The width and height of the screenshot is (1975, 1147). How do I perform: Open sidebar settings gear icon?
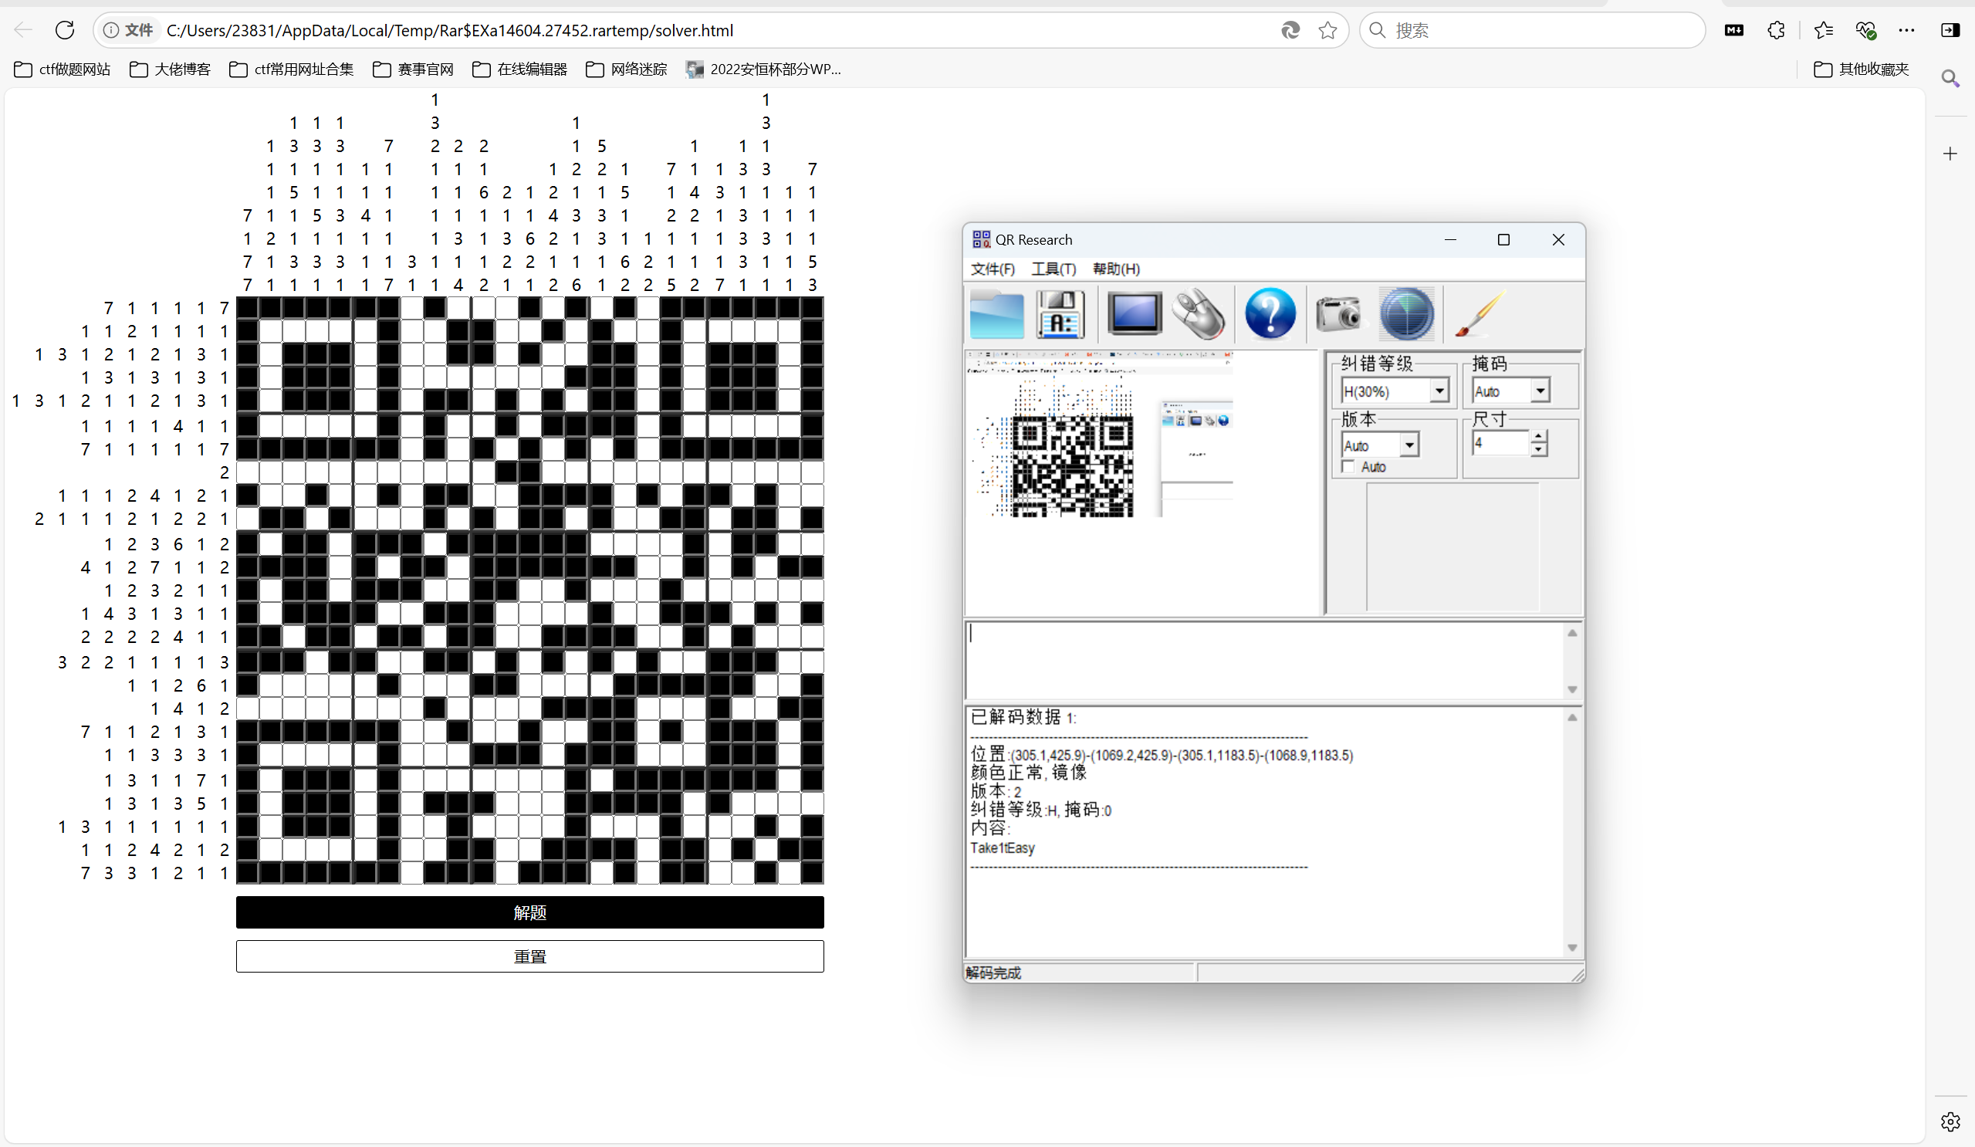(1950, 1121)
